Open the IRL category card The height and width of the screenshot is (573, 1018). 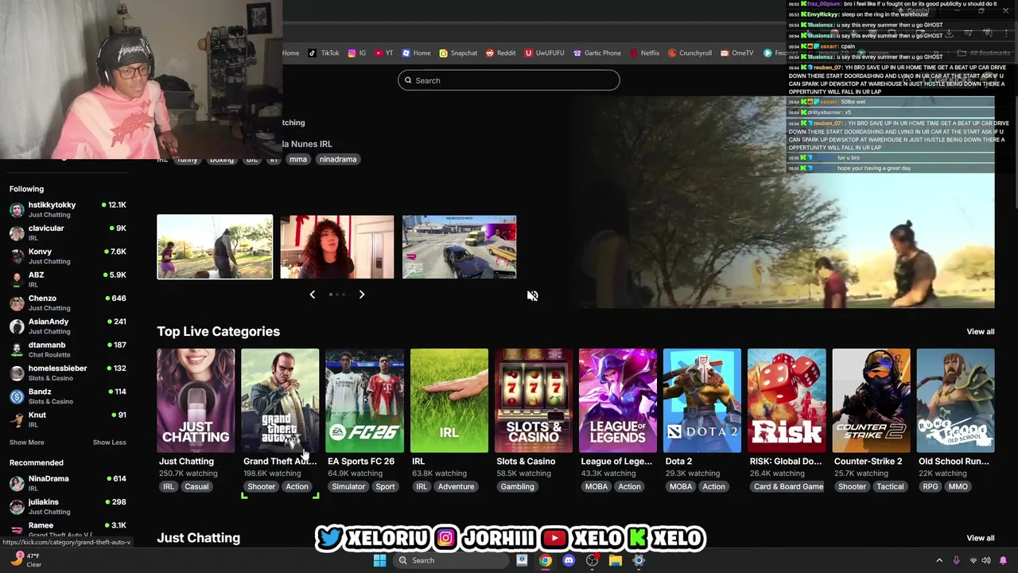pyautogui.click(x=449, y=400)
